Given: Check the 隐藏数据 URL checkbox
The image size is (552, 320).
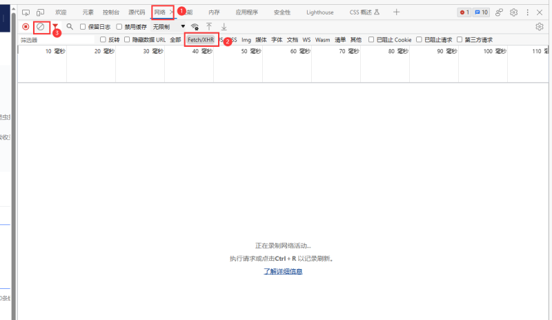Looking at the screenshot, I should tap(127, 40).
